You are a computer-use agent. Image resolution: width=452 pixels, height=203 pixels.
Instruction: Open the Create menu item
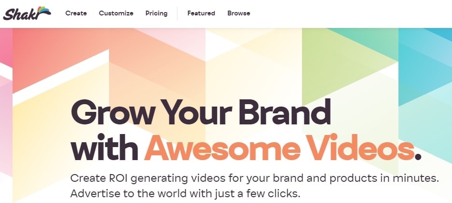click(76, 13)
